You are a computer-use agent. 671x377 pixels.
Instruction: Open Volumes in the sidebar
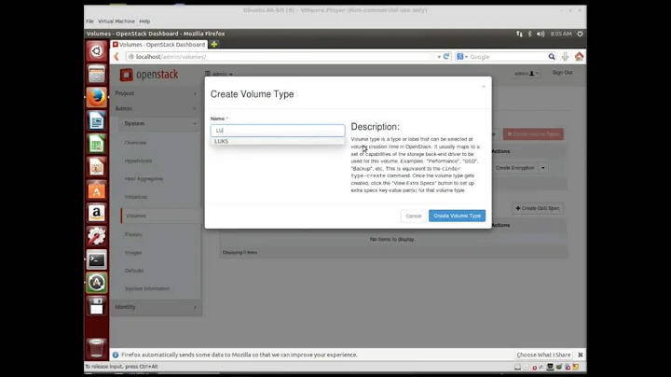click(136, 216)
